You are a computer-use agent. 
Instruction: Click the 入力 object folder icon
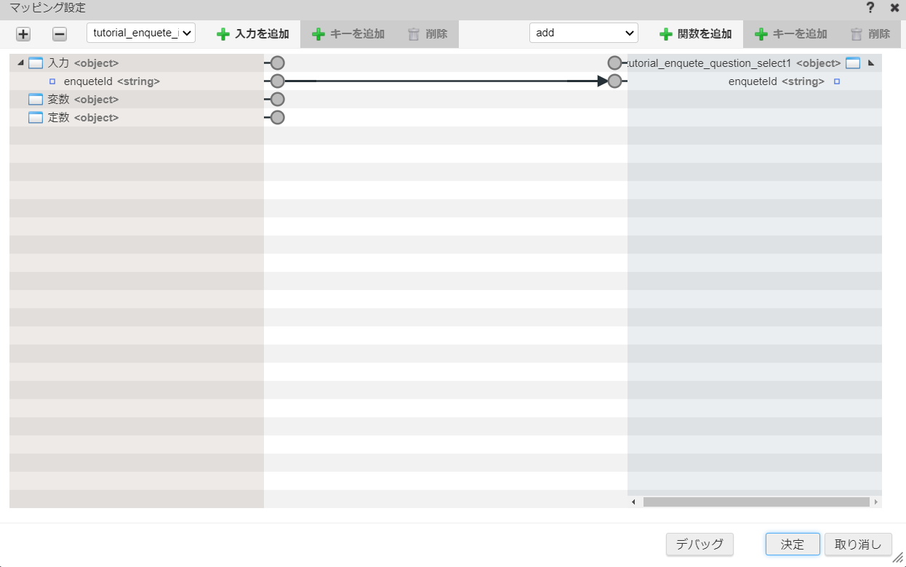36,63
